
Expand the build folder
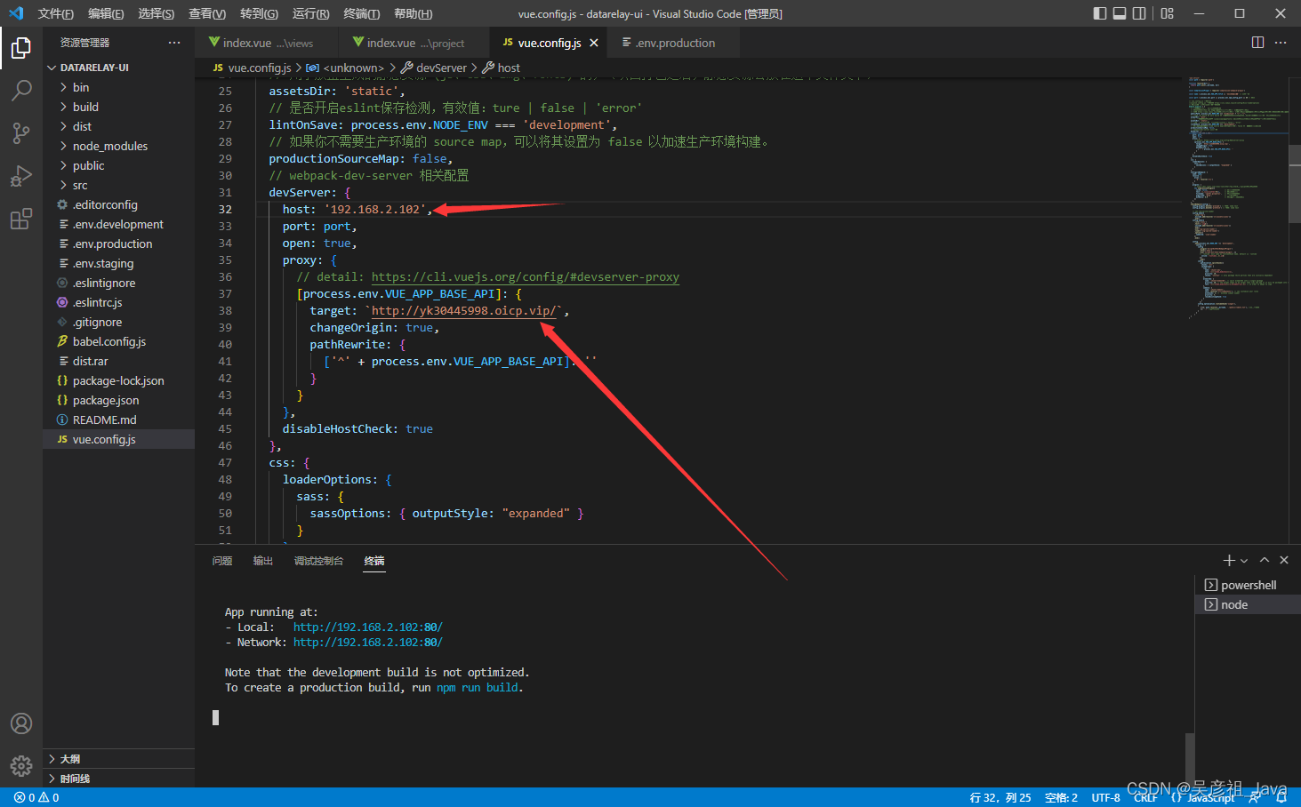pyautogui.click(x=118, y=107)
